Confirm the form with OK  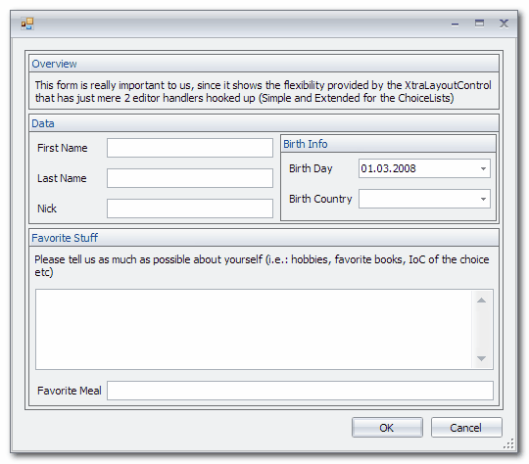click(x=387, y=428)
